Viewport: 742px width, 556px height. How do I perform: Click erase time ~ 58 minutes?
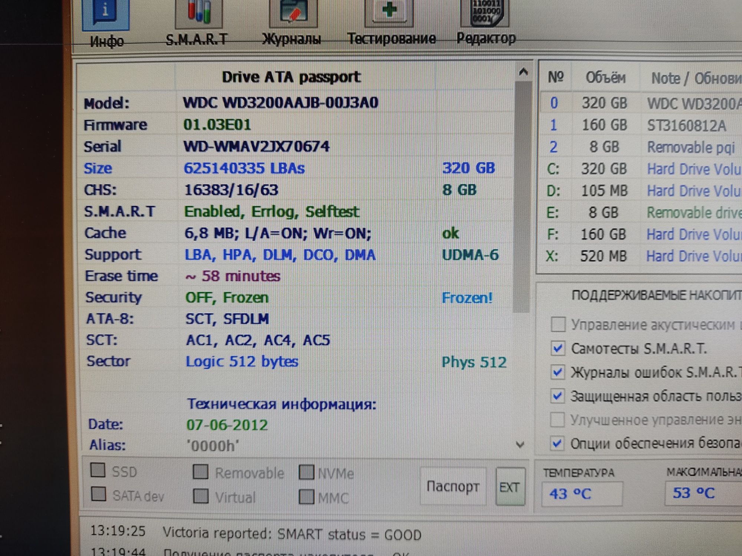click(233, 276)
